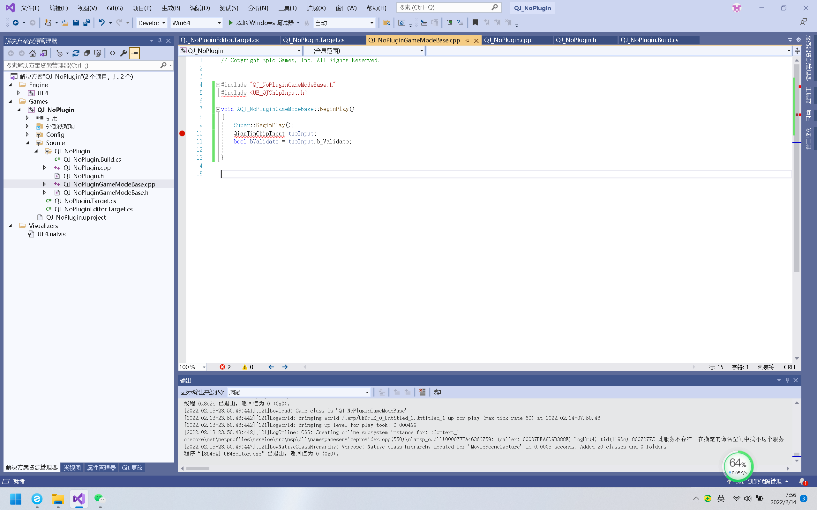The height and width of the screenshot is (510, 817).
Task: Toggle the breakpoint on line 10
Action: [182, 134]
